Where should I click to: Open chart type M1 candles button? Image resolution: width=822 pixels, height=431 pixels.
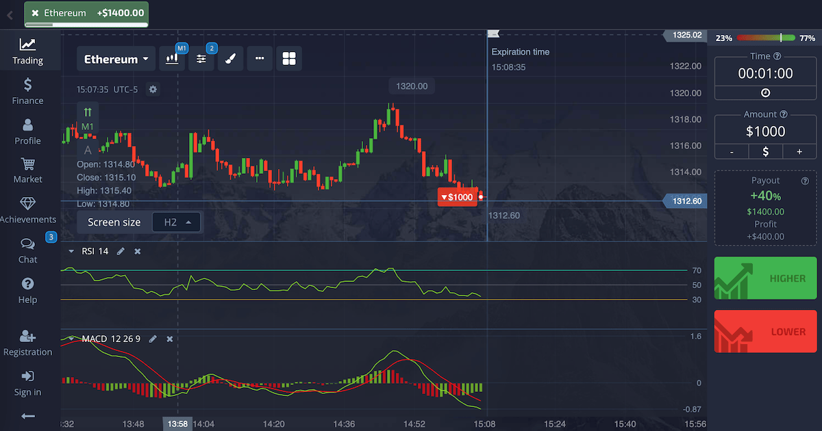(x=173, y=59)
